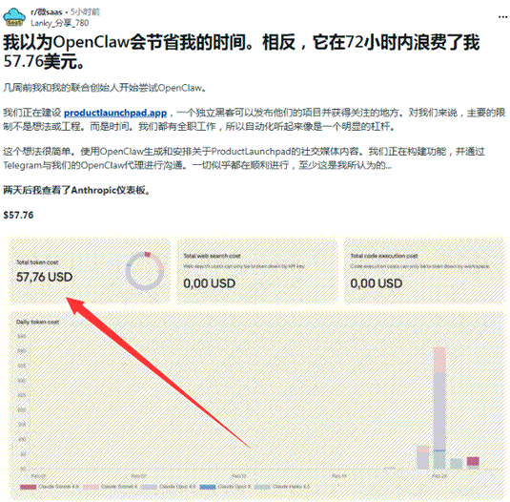Click the paragraph starting 几周前我和我的联合创始人
The height and width of the screenshot is (502, 510).
tap(105, 88)
